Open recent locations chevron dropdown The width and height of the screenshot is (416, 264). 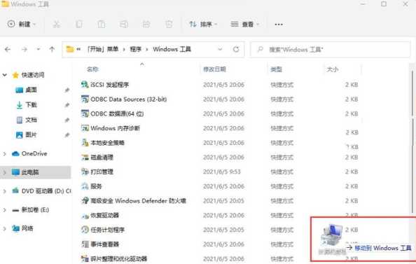click(x=39, y=49)
